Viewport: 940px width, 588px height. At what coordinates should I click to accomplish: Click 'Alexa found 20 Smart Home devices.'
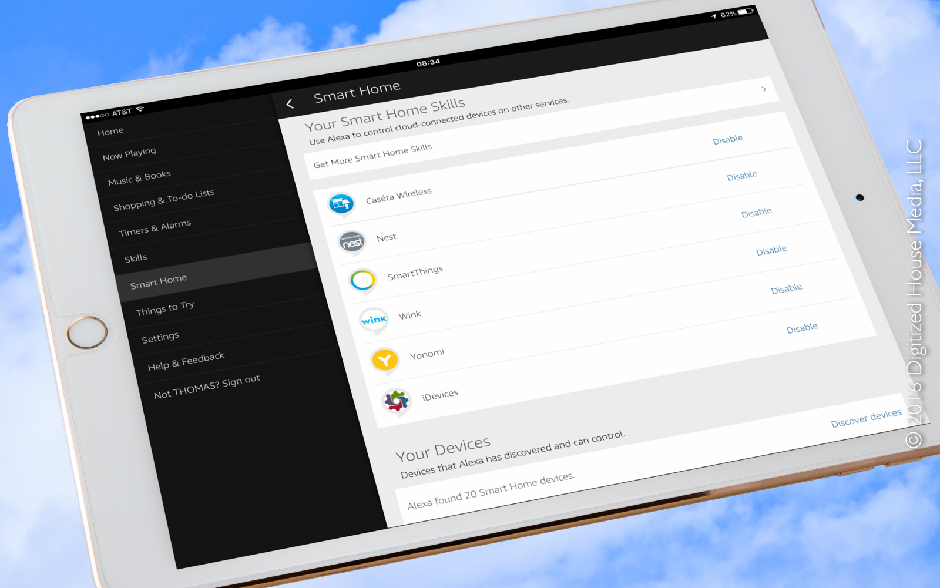coord(491,490)
